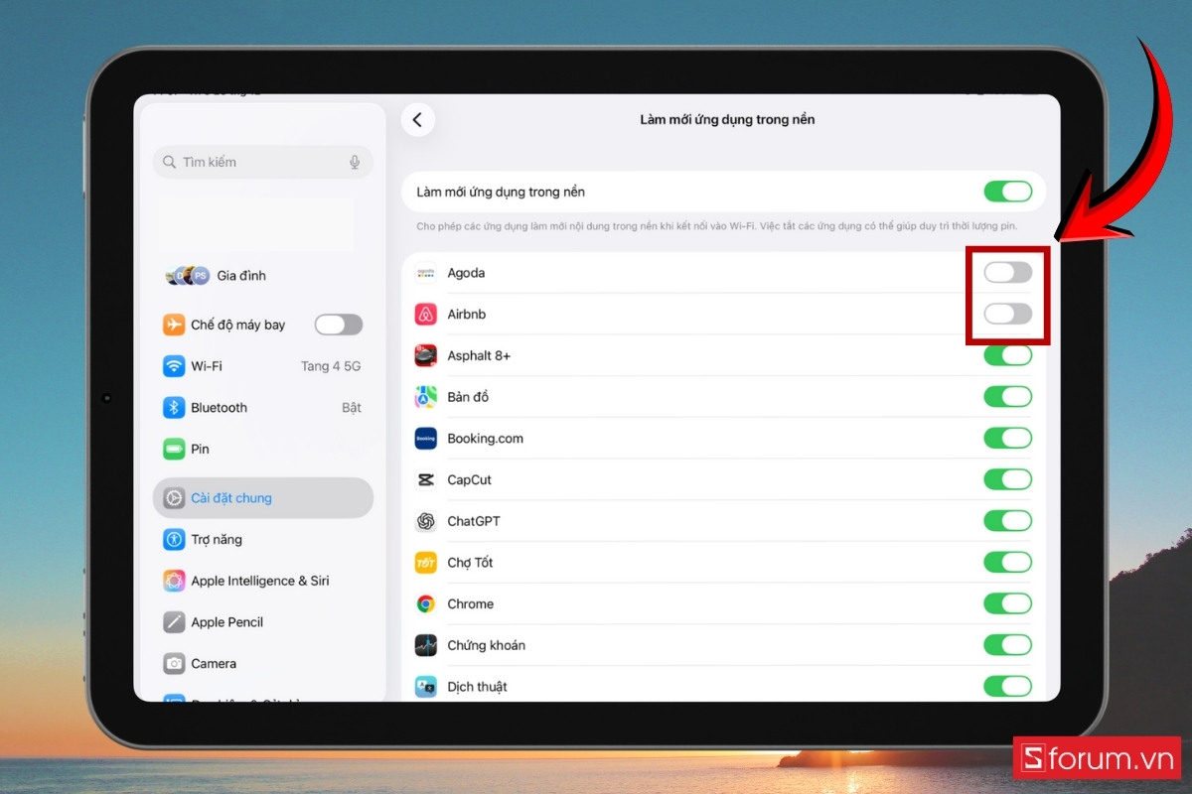Click the Làm mới ứng dụng trong nền page title
1192x794 pixels.
pos(727,119)
